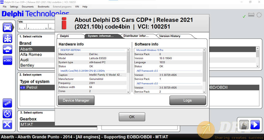The image size is (264, 140).
Task: Click the 3.5.30729.4926 version value
Action: click(168, 75)
